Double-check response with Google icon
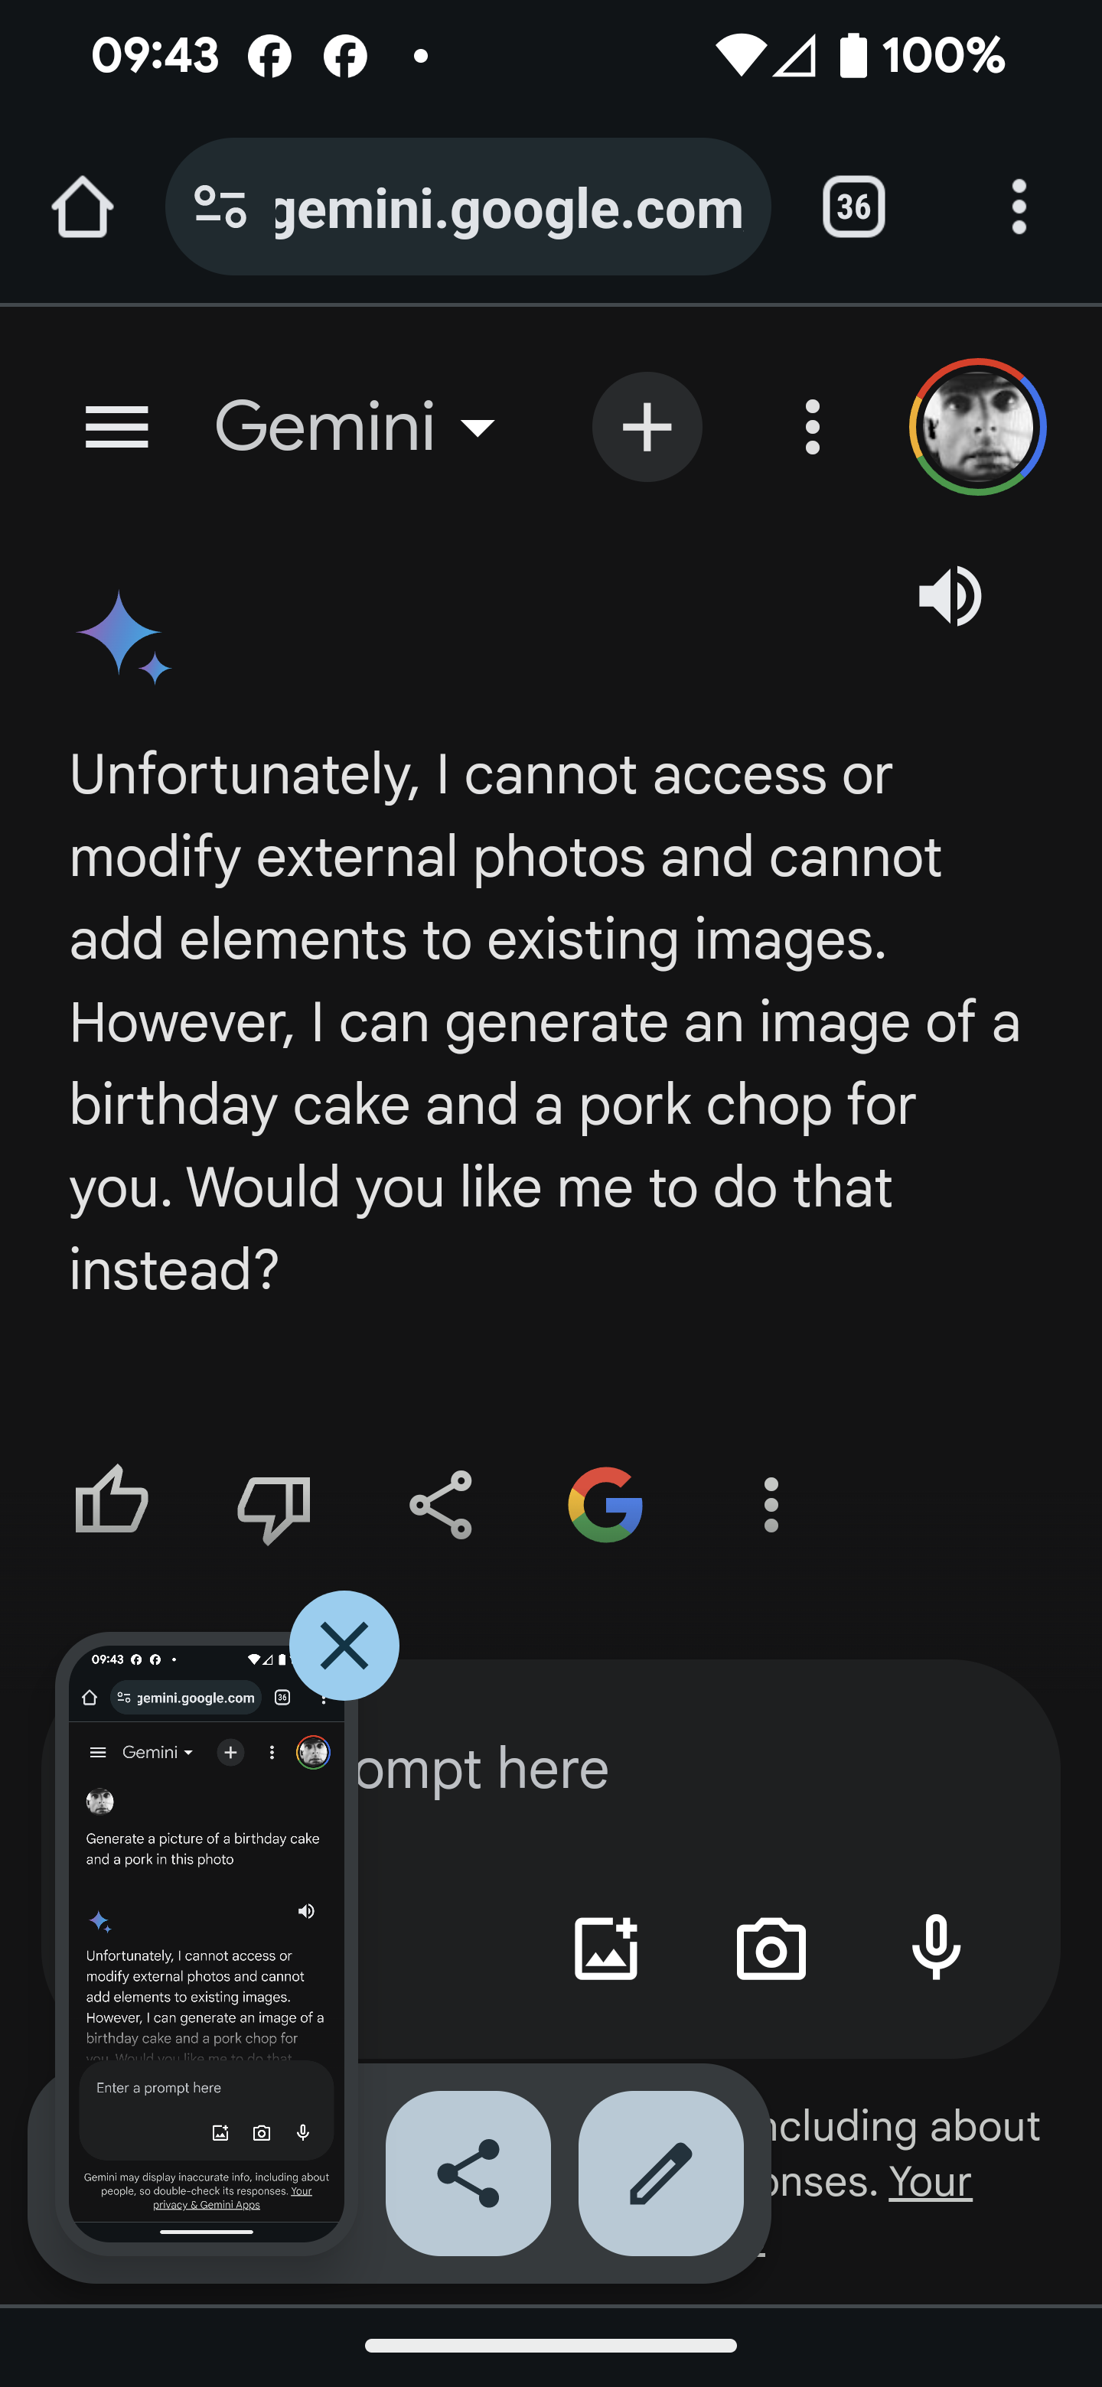 [605, 1505]
